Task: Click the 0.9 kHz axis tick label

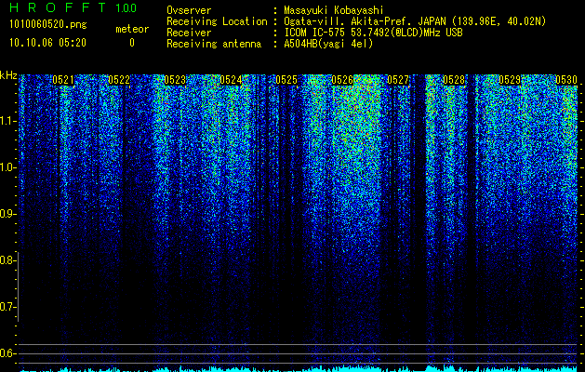Action: click(7, 214)
